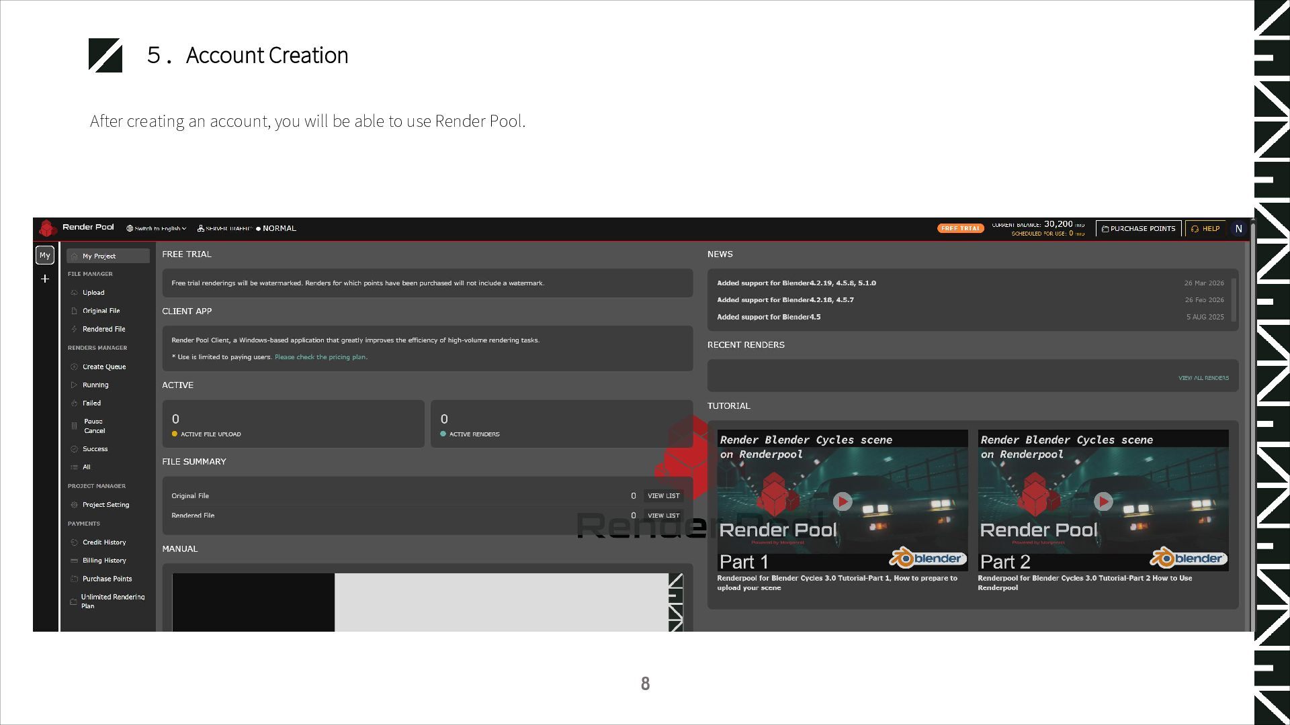The height and width of the screenshot is (725, 1290).
Task: Click the Help button
Action: tap(1205, 229)
